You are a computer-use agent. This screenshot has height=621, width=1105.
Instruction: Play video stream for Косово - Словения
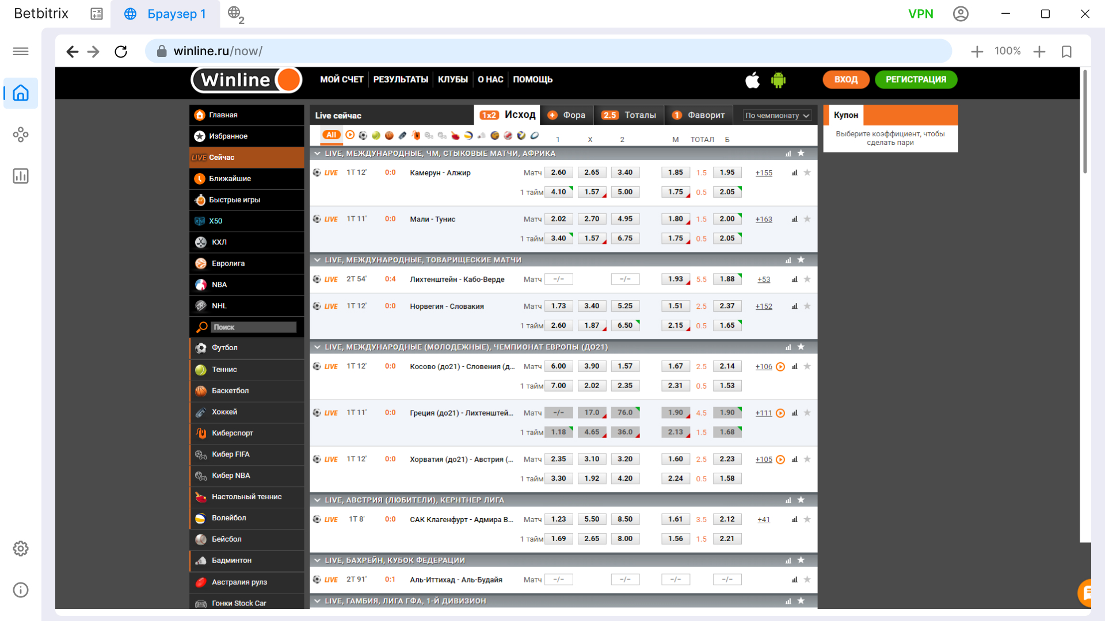(780, 367)
